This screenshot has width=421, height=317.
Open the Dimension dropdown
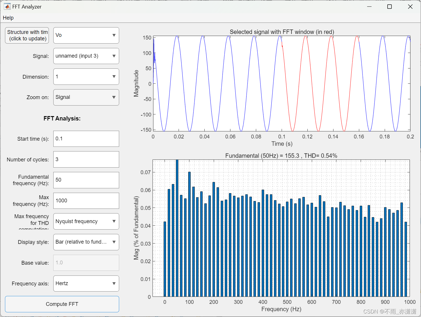(86, 77)
